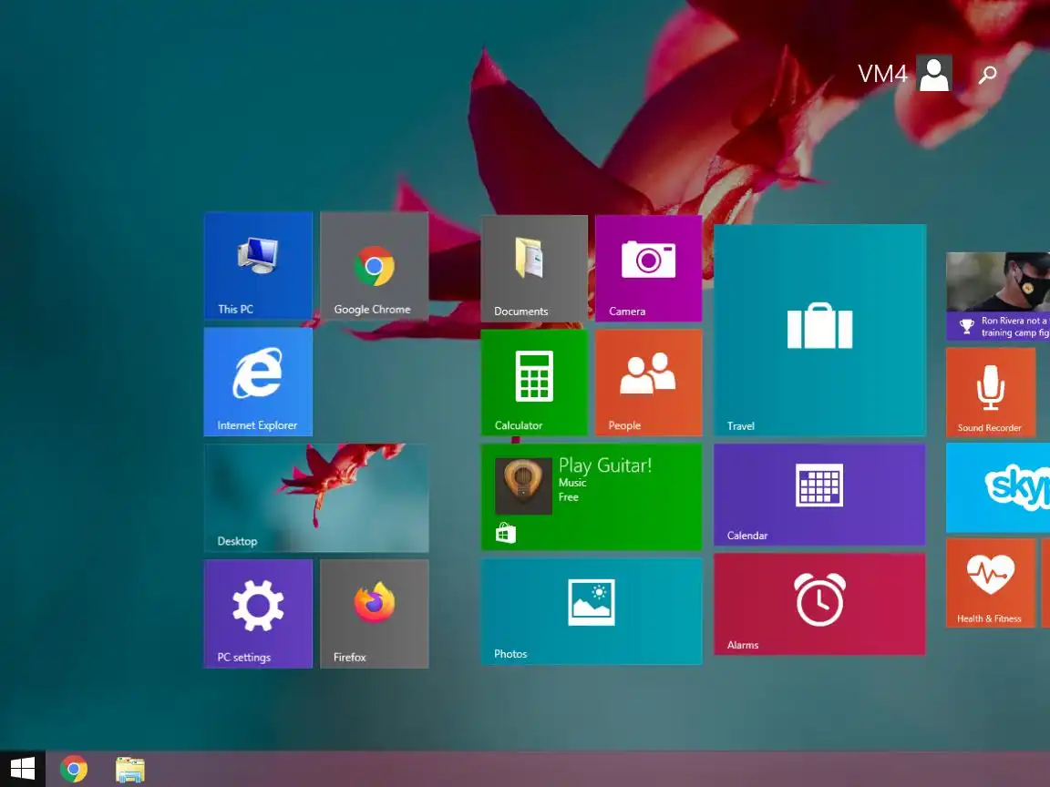This screenshot has height=787, width=1050.
Task: Launch the Firefox tile
Action: pyautogui.click(x=375, y=614)
